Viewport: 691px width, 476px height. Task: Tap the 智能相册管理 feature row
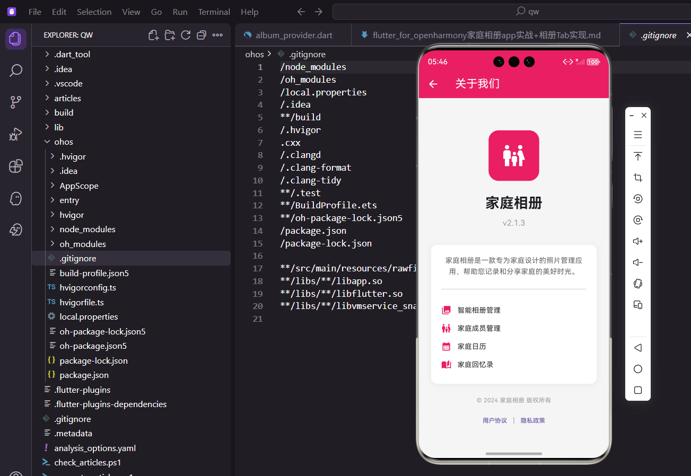514,310
